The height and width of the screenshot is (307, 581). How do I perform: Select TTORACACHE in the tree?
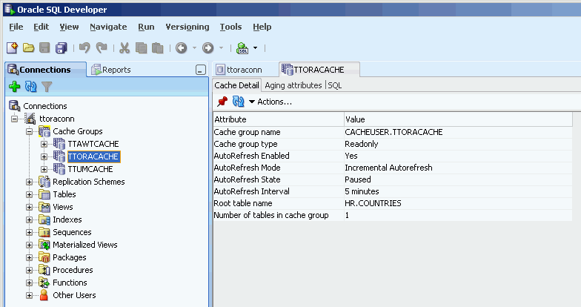click(x=93, y=156)
